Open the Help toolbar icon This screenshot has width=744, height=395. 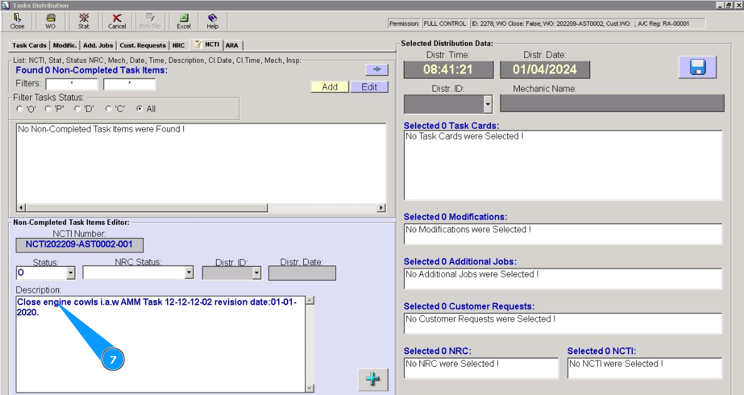[x=213, y=21]
